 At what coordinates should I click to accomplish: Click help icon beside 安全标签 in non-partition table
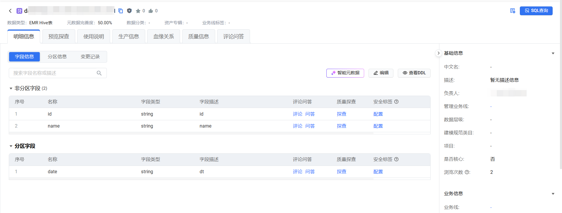click(x=397, y=102)
